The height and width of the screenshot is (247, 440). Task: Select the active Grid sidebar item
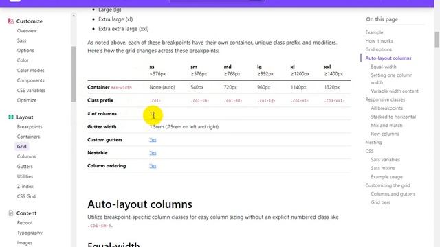pyautogui.click(x=21, y=146)
